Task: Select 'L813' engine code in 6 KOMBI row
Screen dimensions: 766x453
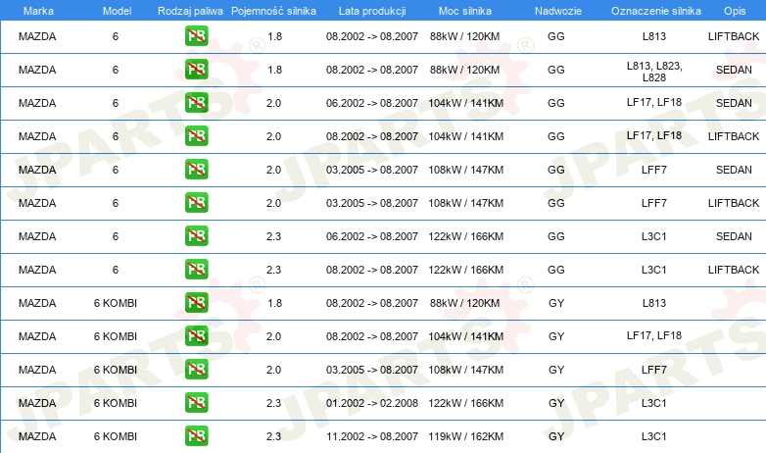Action: coord(654,303)
